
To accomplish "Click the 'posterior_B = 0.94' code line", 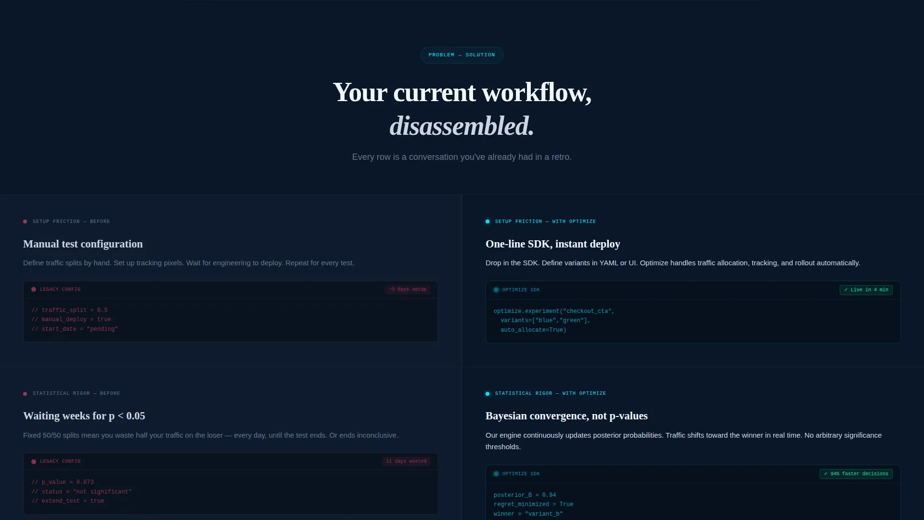I will point(525,495).
